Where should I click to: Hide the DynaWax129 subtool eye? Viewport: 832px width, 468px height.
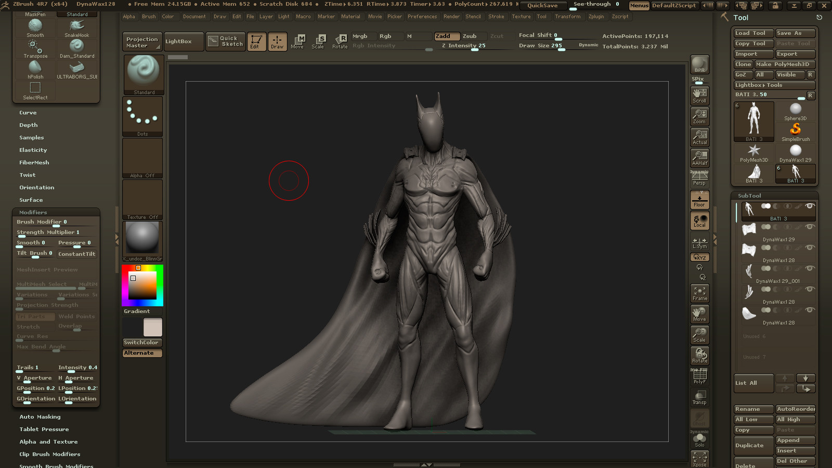point(810,227)
